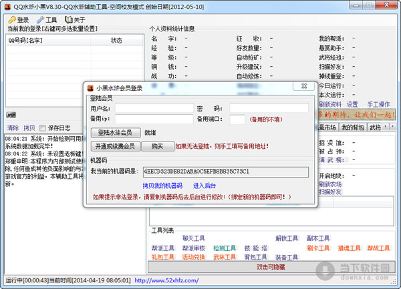
Task: Focus the 备用端口 input field
Action: (x=237, y=119)
